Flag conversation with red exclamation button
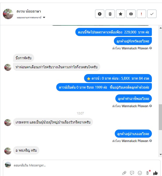Image resolution: width=162 pixels, height=176 pixels. 141,14
